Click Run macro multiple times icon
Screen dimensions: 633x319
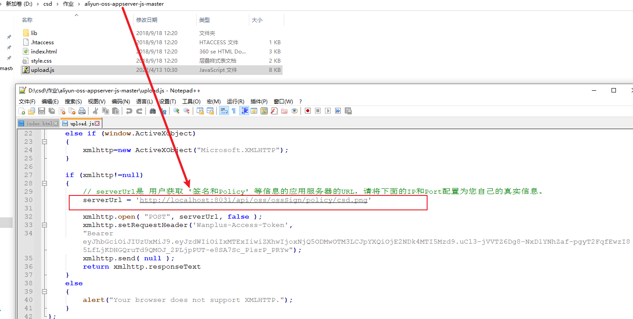(338, 111)
